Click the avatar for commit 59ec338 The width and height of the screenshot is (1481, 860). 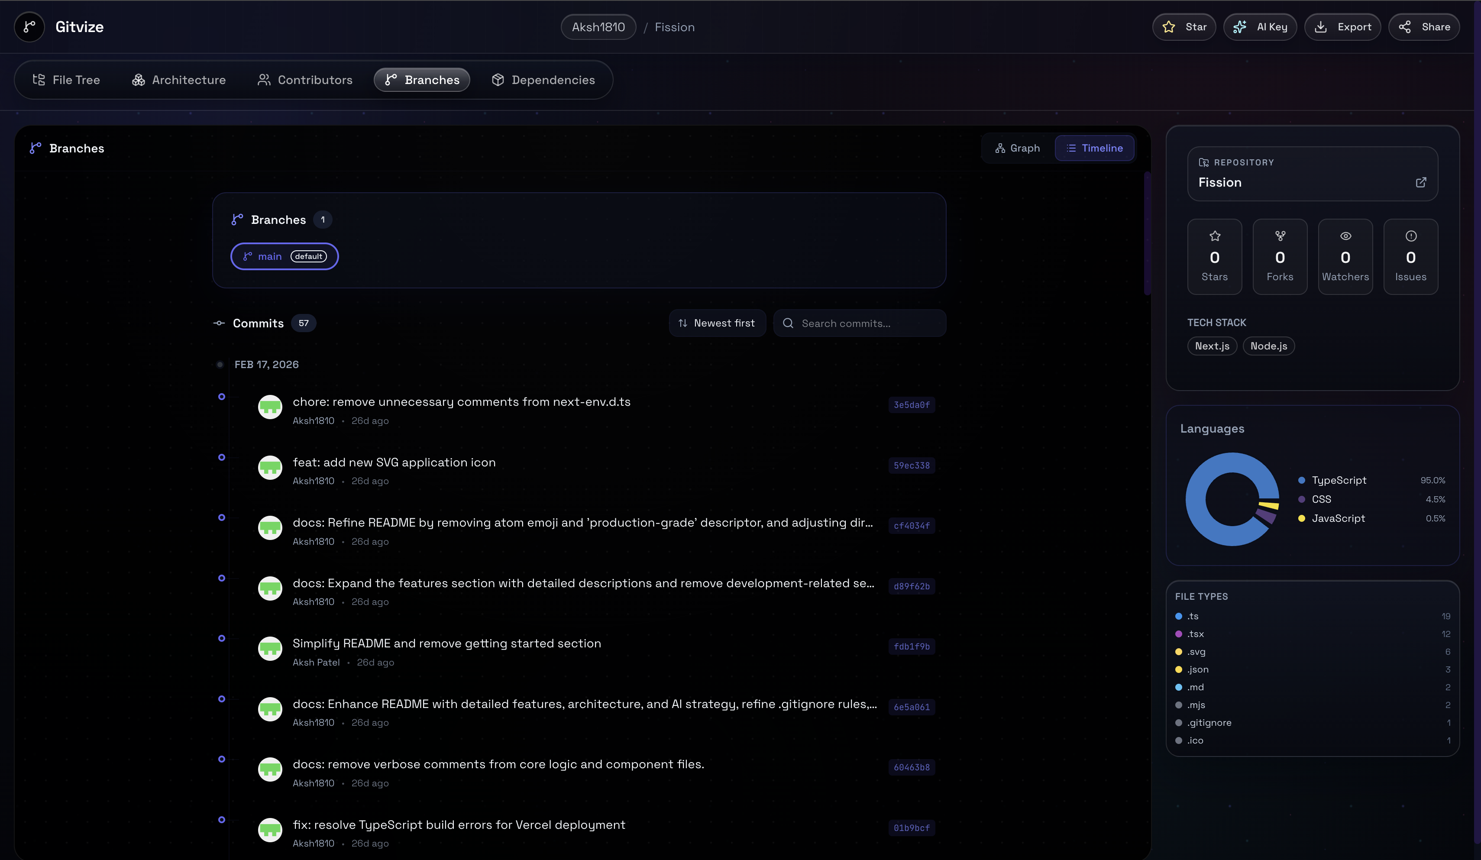270,468
